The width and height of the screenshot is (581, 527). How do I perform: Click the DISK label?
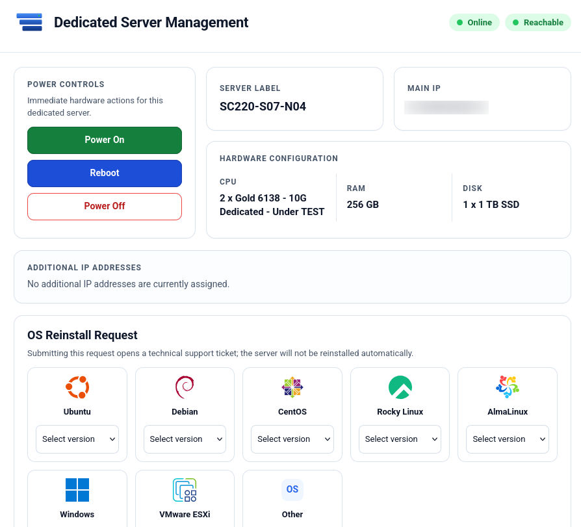[472, 188]
